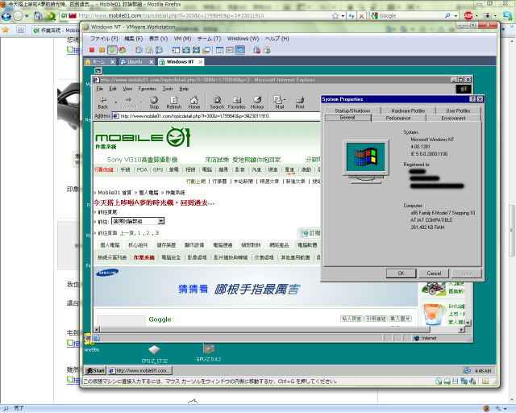The image size is (516, 413).
Task: Click Home in Internet Explorer toolbar
Action: pos(194,102)
